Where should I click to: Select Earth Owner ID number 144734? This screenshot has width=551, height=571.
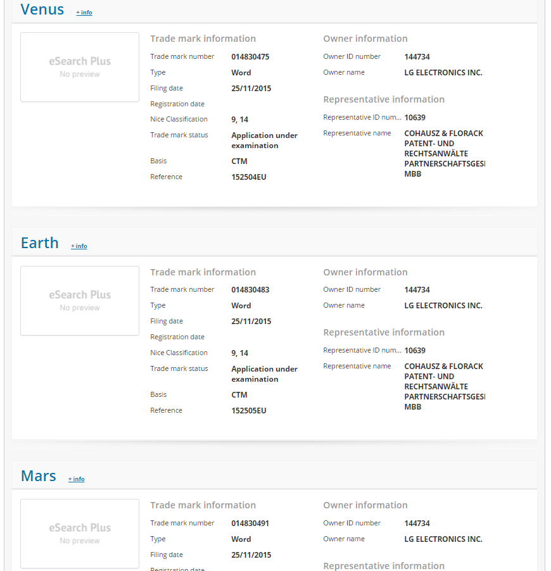tap(417, 290)
